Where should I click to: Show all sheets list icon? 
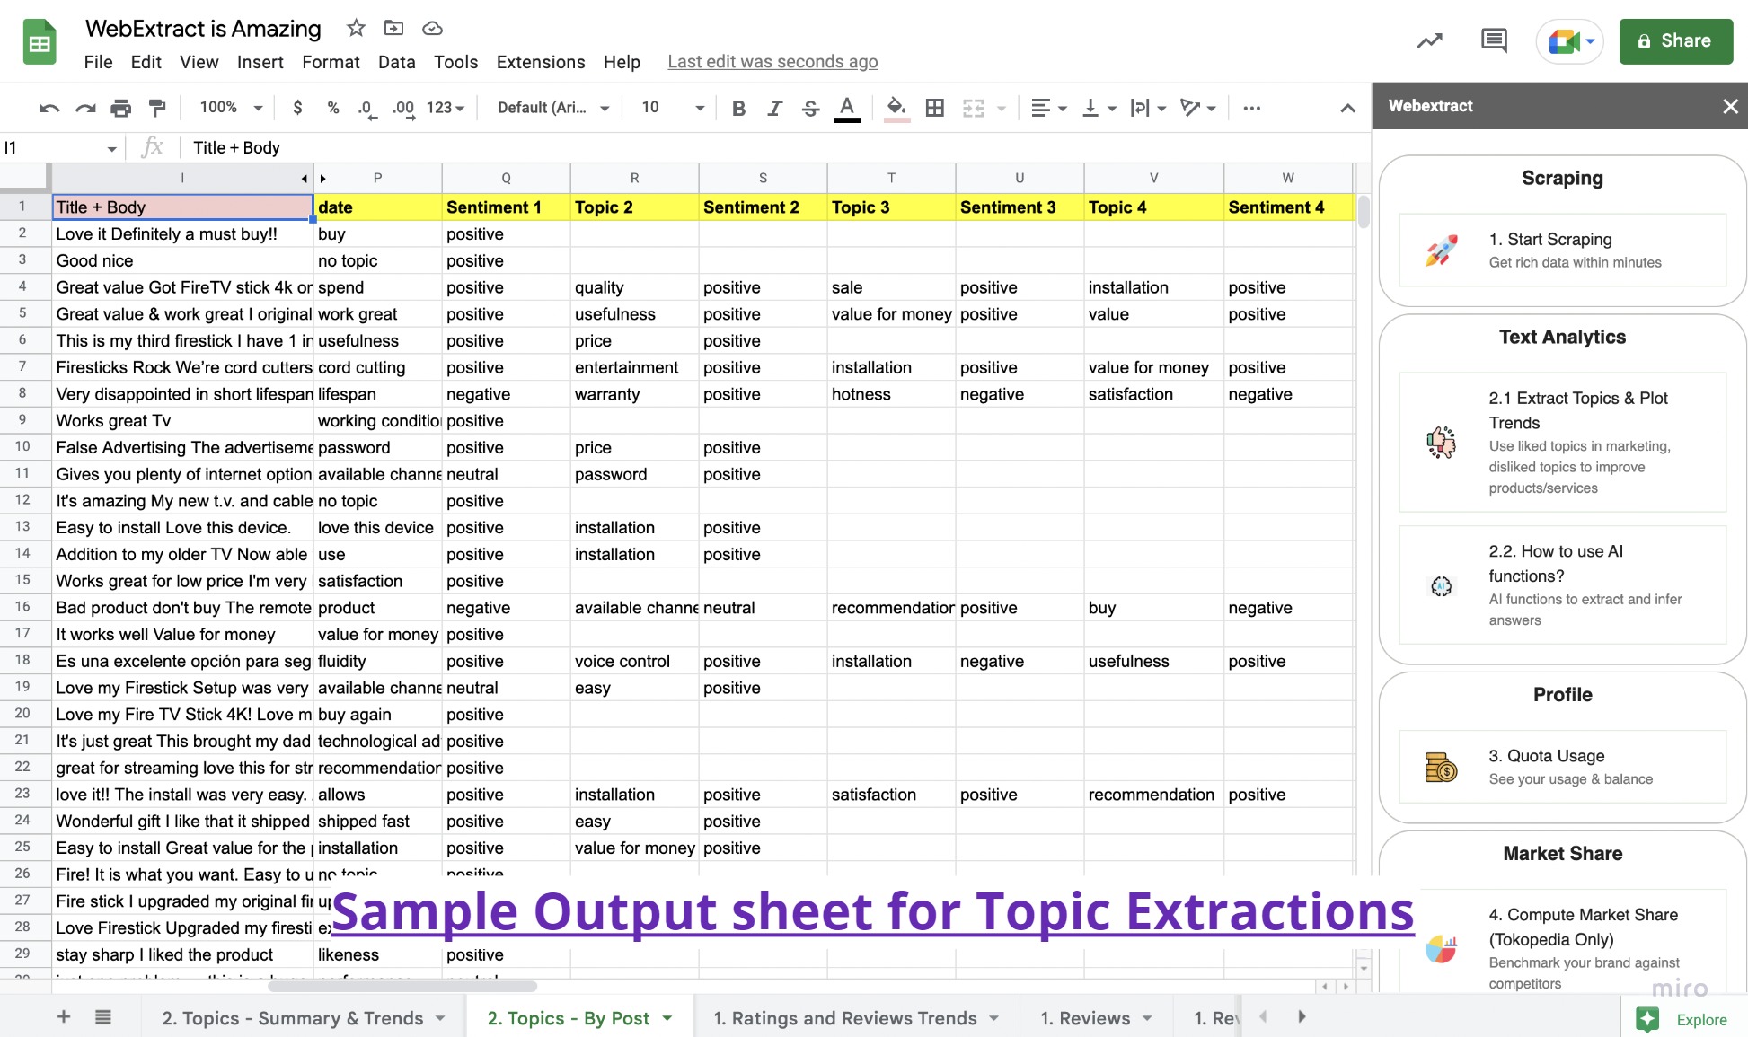click(103, 1017)
